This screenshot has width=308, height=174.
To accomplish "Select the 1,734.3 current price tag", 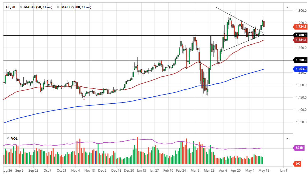I will tap(300, 27).
